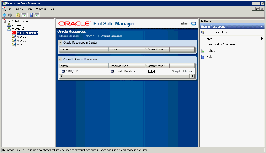
Task: Toggle the Show/Hide Action Pane icon
Action: click(37, 15)
